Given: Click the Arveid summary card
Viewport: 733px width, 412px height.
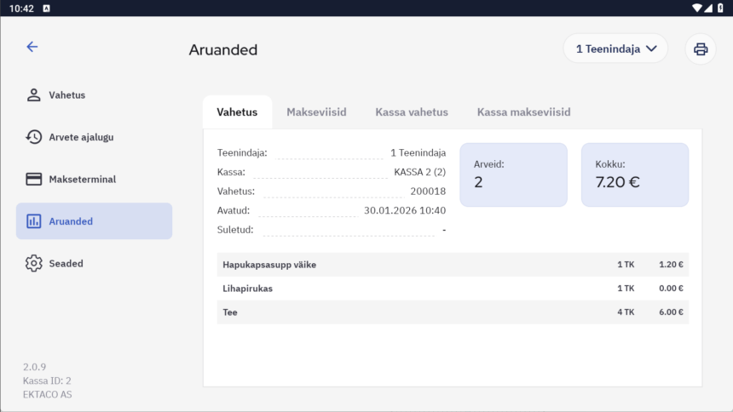Looking at the screenshot, I should (513, 175).
